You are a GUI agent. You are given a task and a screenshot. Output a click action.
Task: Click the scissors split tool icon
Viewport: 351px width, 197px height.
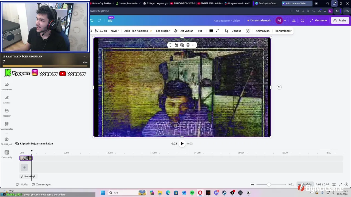[97, 31]
